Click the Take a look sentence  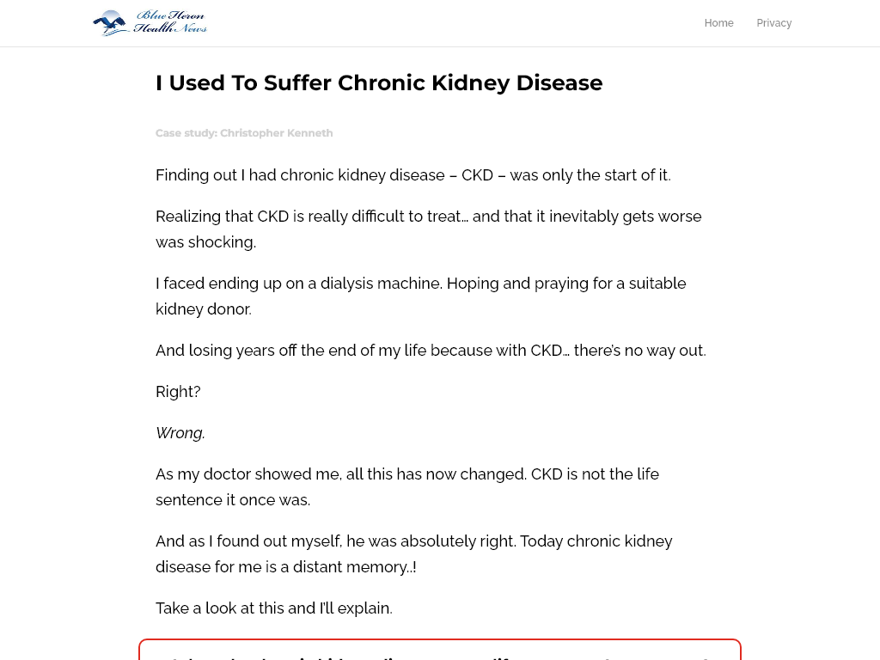(273, 608)
